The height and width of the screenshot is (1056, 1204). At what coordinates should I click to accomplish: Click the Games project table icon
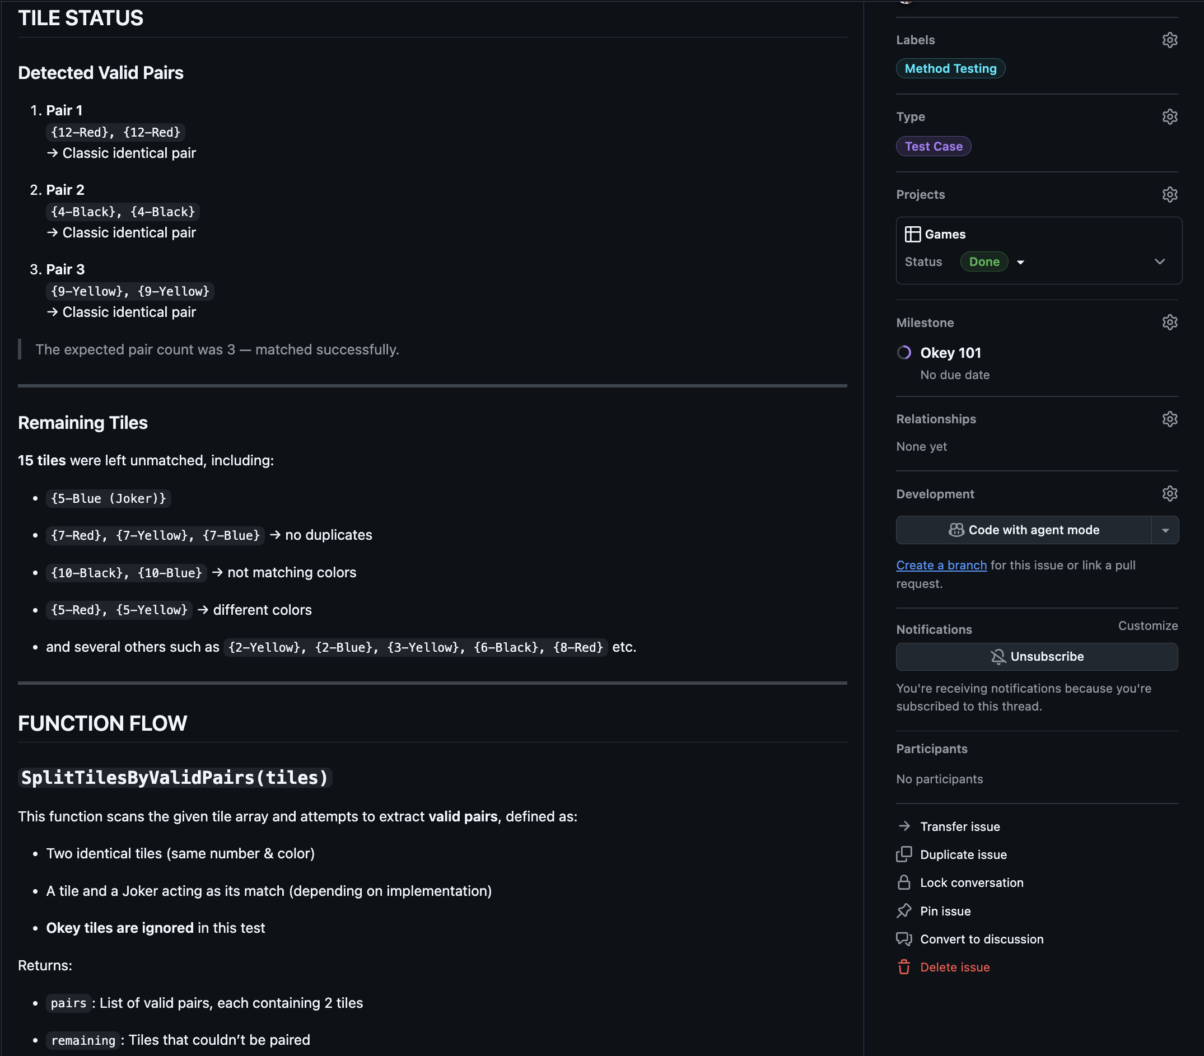(x=912, y=235)
